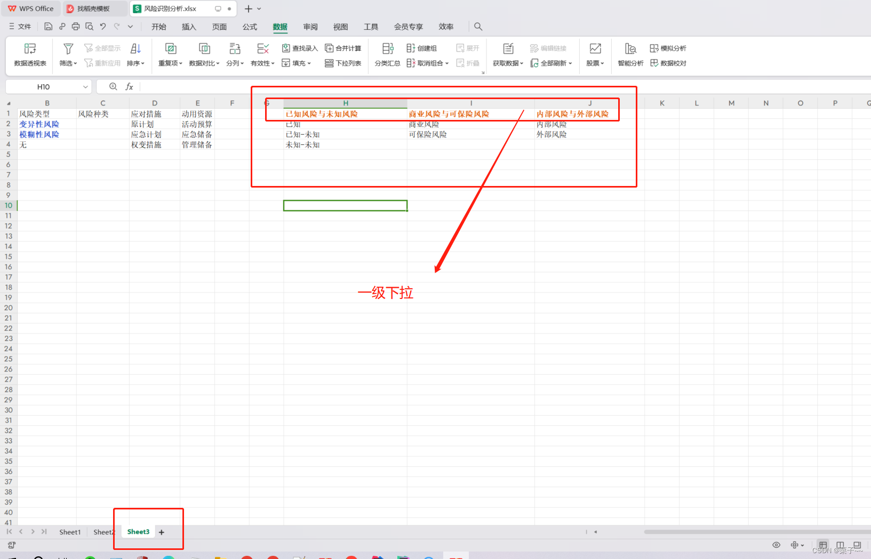The height and width of the screenshot is (559, 871).
Task: Open the Data Compare (数据对比) tool
Action: [204, 55]
